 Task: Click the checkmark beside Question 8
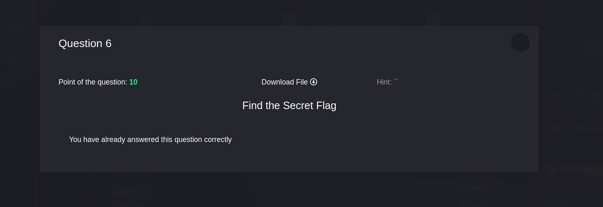(x=95, y=190)
